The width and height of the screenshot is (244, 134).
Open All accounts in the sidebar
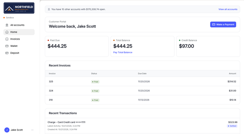point(19,25)
